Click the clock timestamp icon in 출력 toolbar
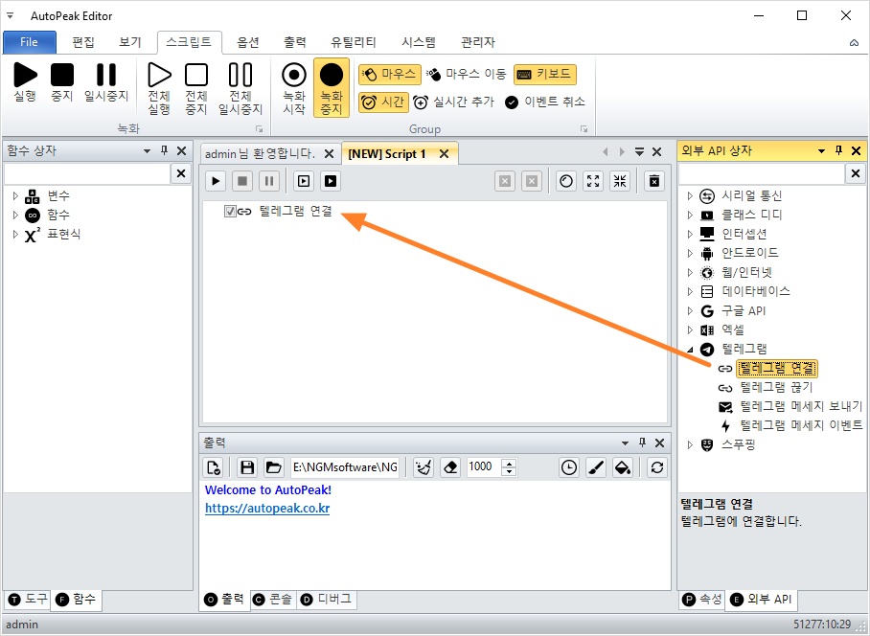870x636 pixels. (569, 467)
